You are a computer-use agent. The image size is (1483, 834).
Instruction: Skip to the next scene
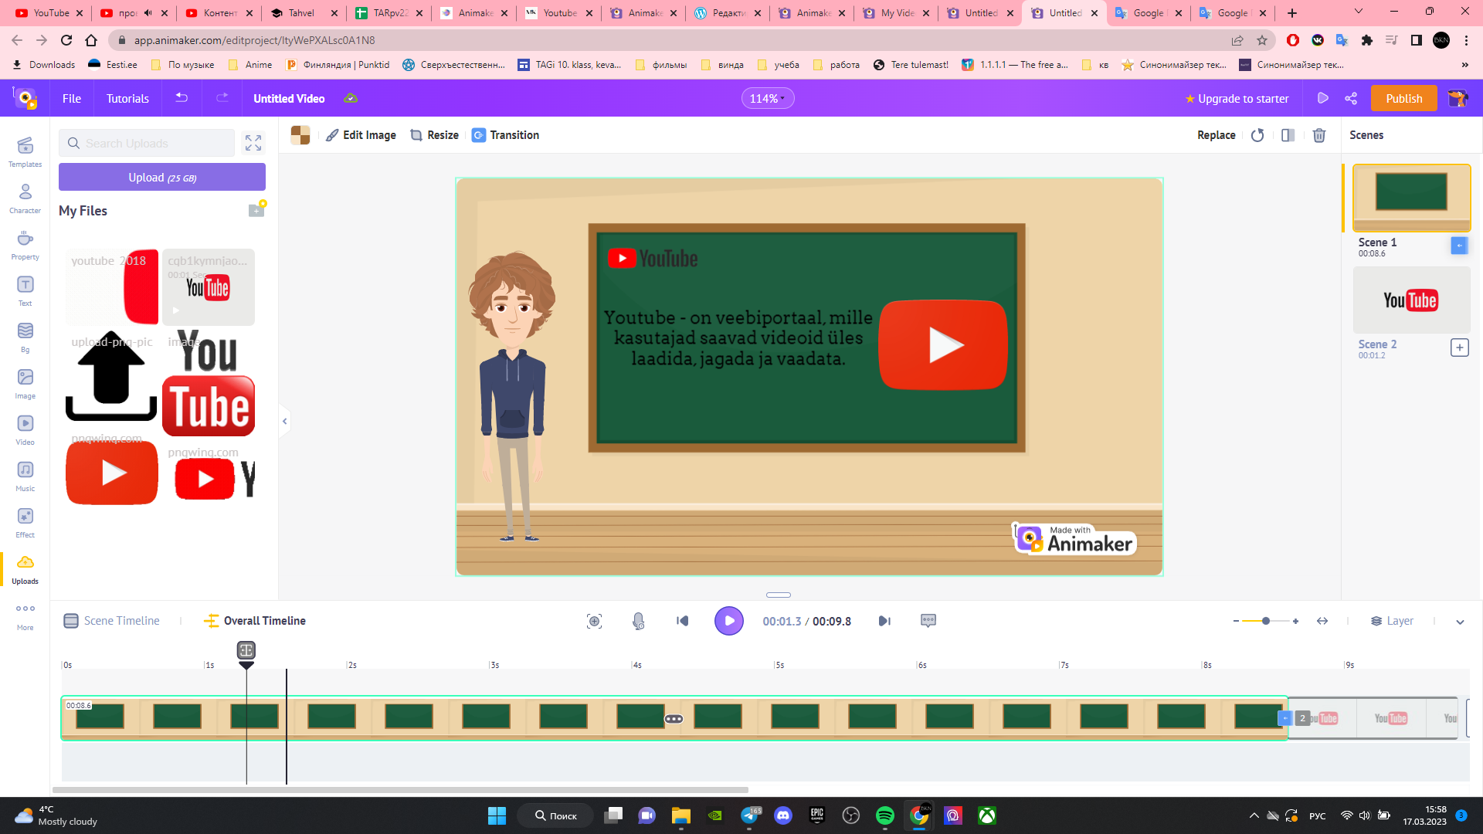point(884,621)
